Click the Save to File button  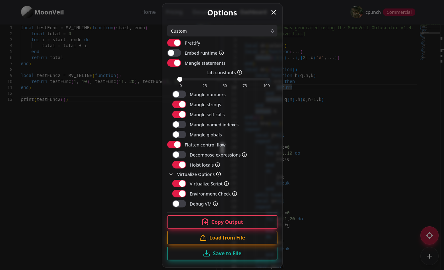pos(222,253)
